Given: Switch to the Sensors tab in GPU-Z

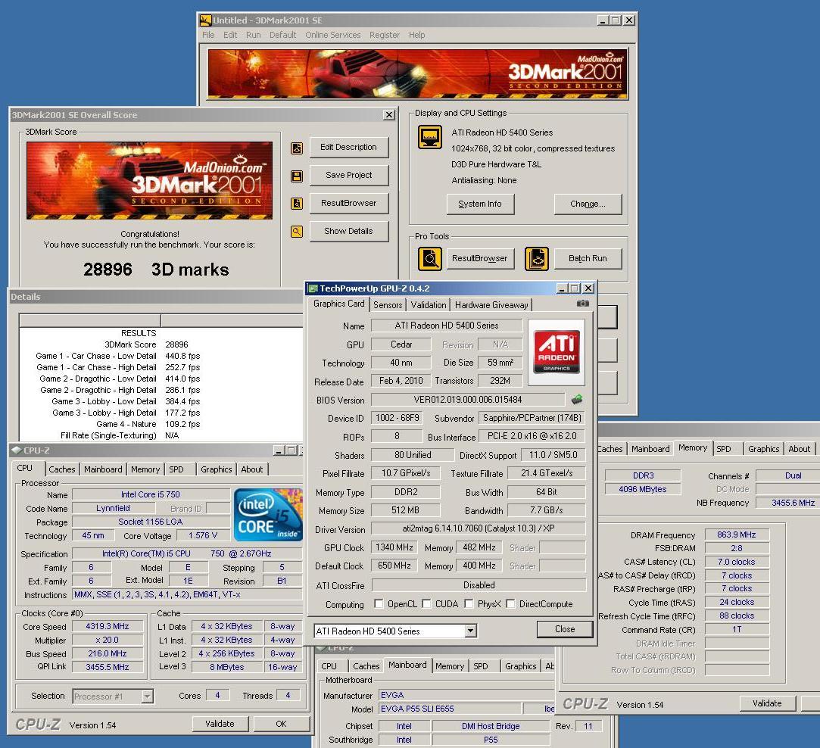Looking at the screenshot, I should pyautogui.click(x=388, y=305).
